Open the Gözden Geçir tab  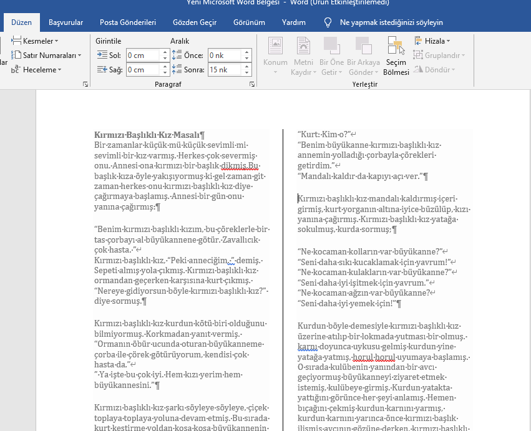(195, 22)
